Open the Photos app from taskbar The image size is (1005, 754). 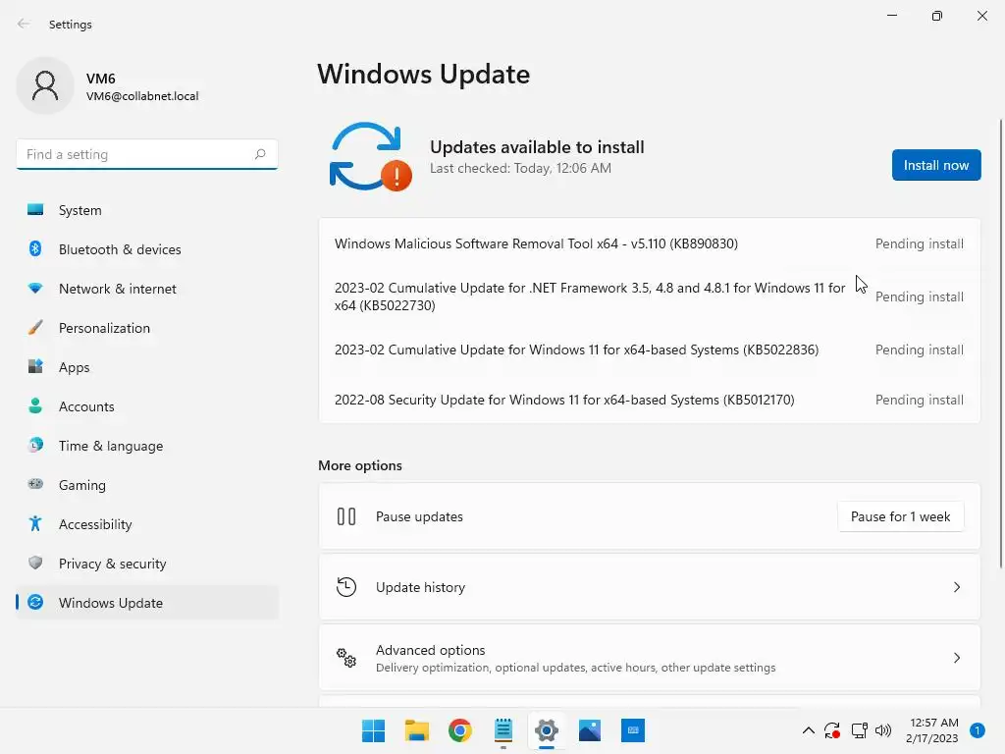pyautogui.click(x=590, y=730)
